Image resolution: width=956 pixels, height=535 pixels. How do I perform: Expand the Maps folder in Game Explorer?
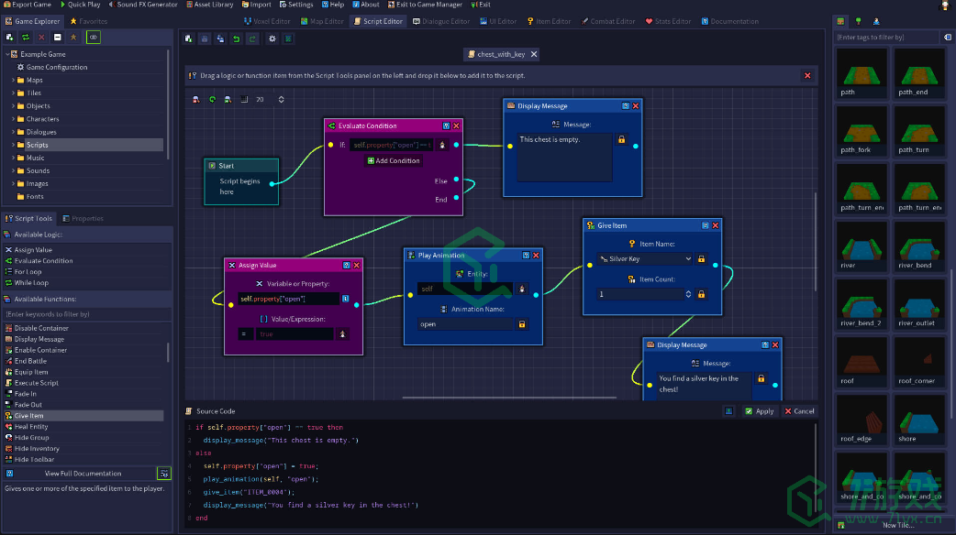tap(13, 81)
